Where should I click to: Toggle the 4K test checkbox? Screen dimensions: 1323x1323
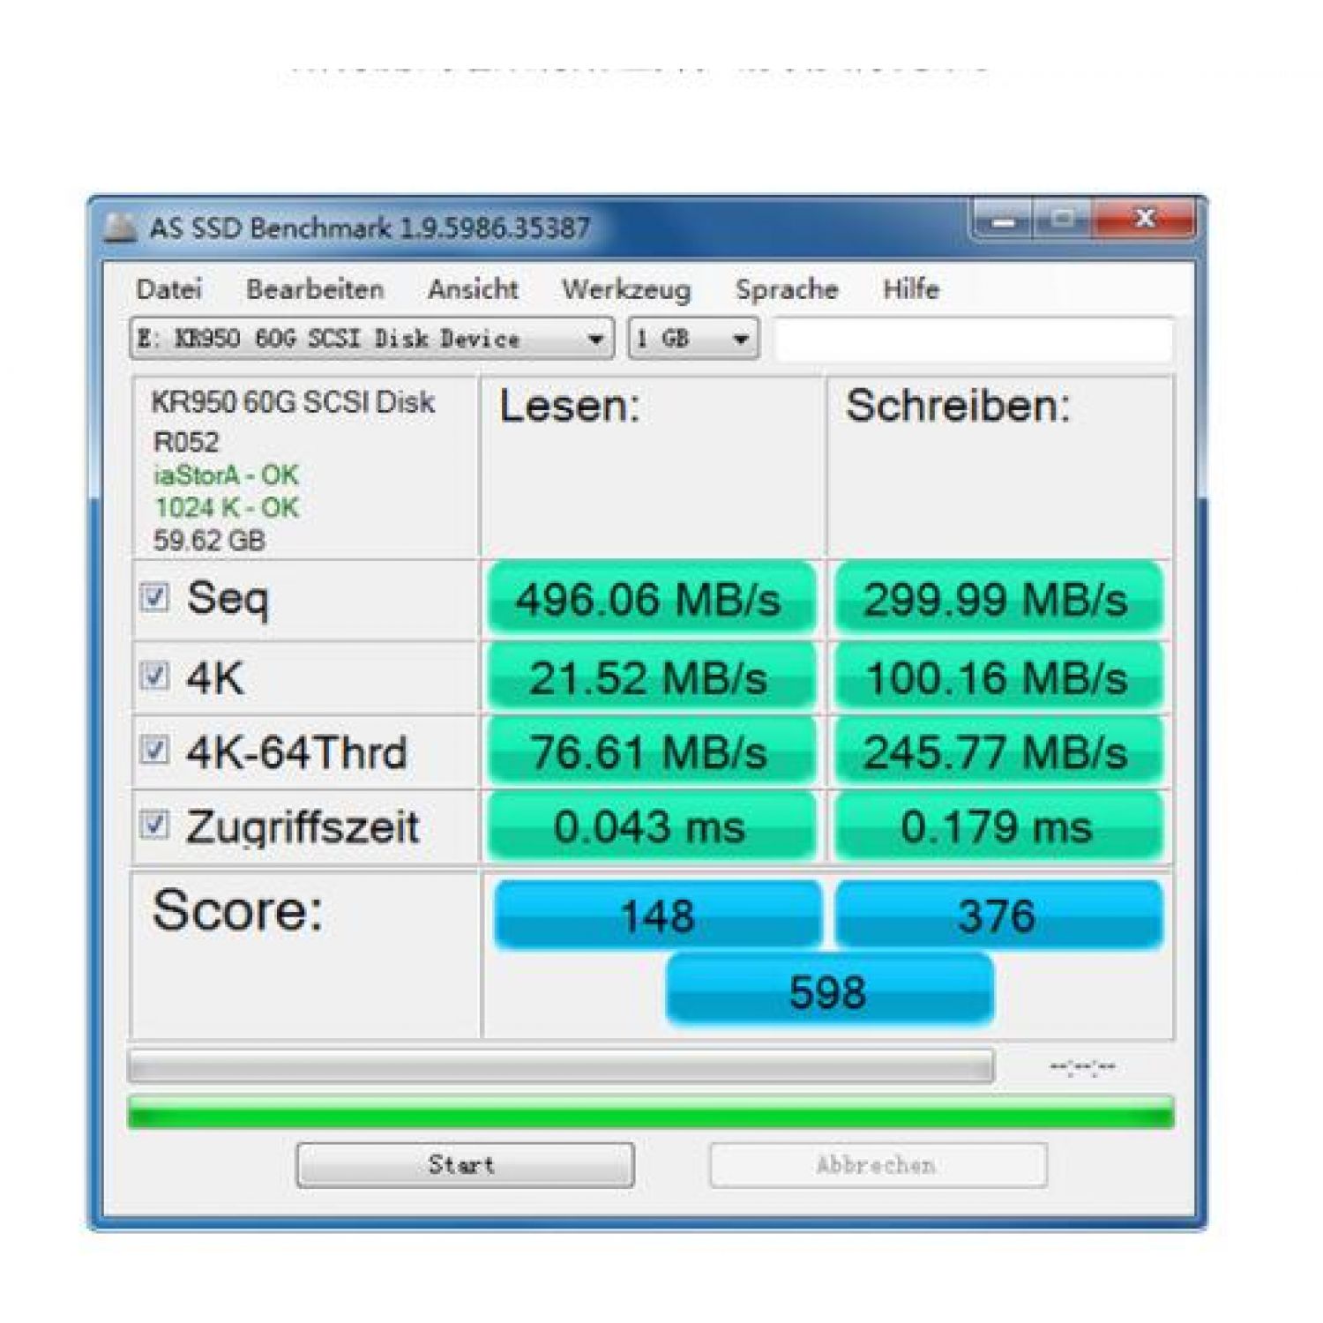(154, 676)
